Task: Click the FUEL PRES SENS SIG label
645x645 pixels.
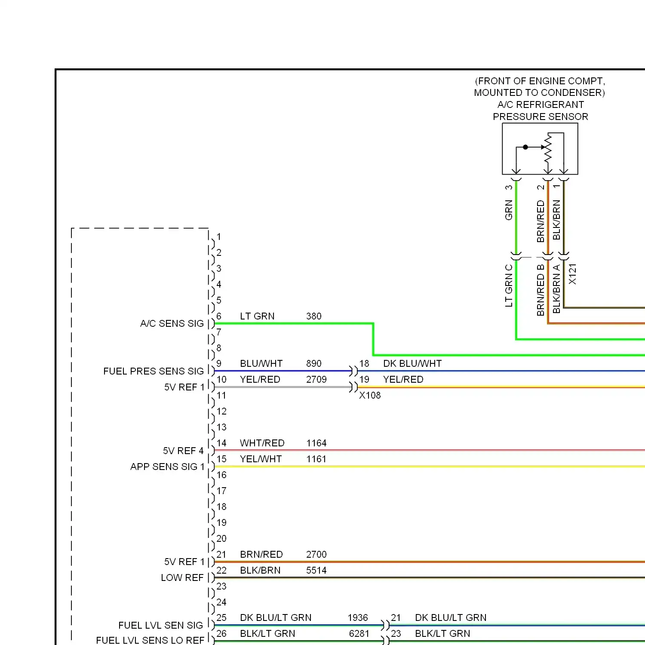Action: 154,371
